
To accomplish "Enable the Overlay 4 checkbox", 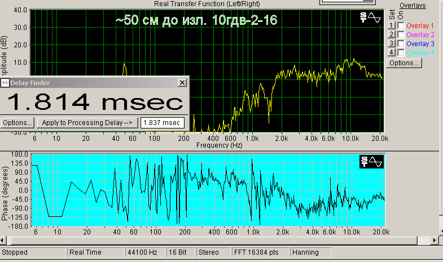I will tap(401, 53).
